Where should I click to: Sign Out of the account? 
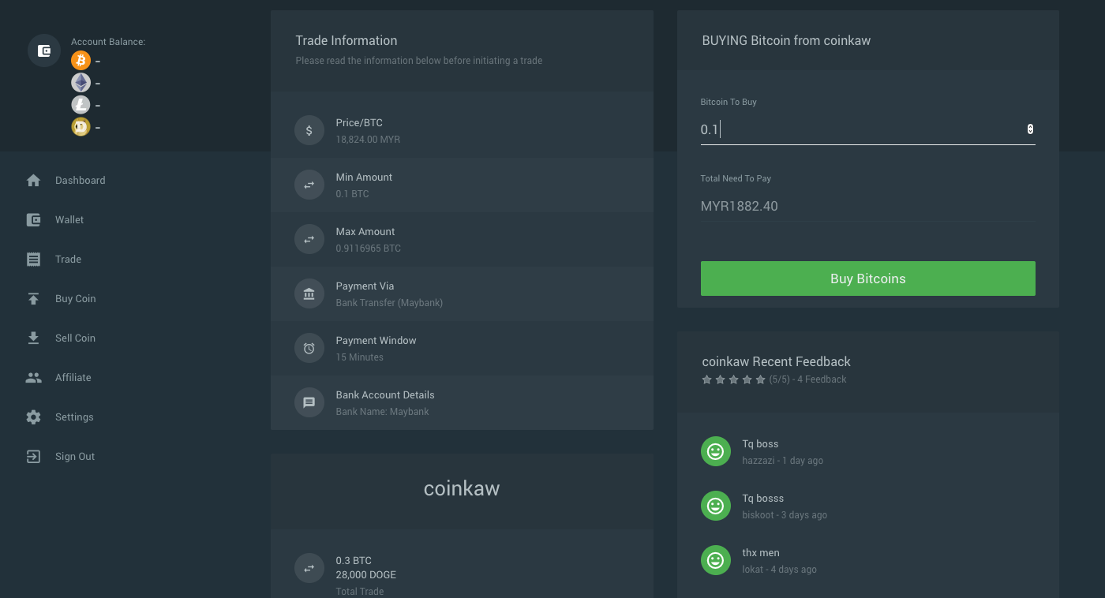coord(75,457)
